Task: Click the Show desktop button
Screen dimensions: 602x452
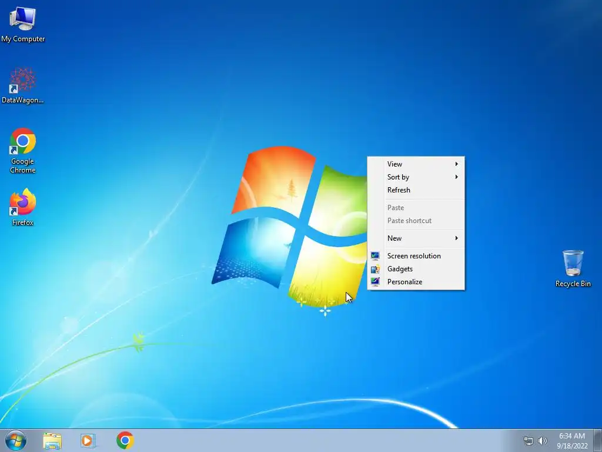Action: [x=598, y=441]
